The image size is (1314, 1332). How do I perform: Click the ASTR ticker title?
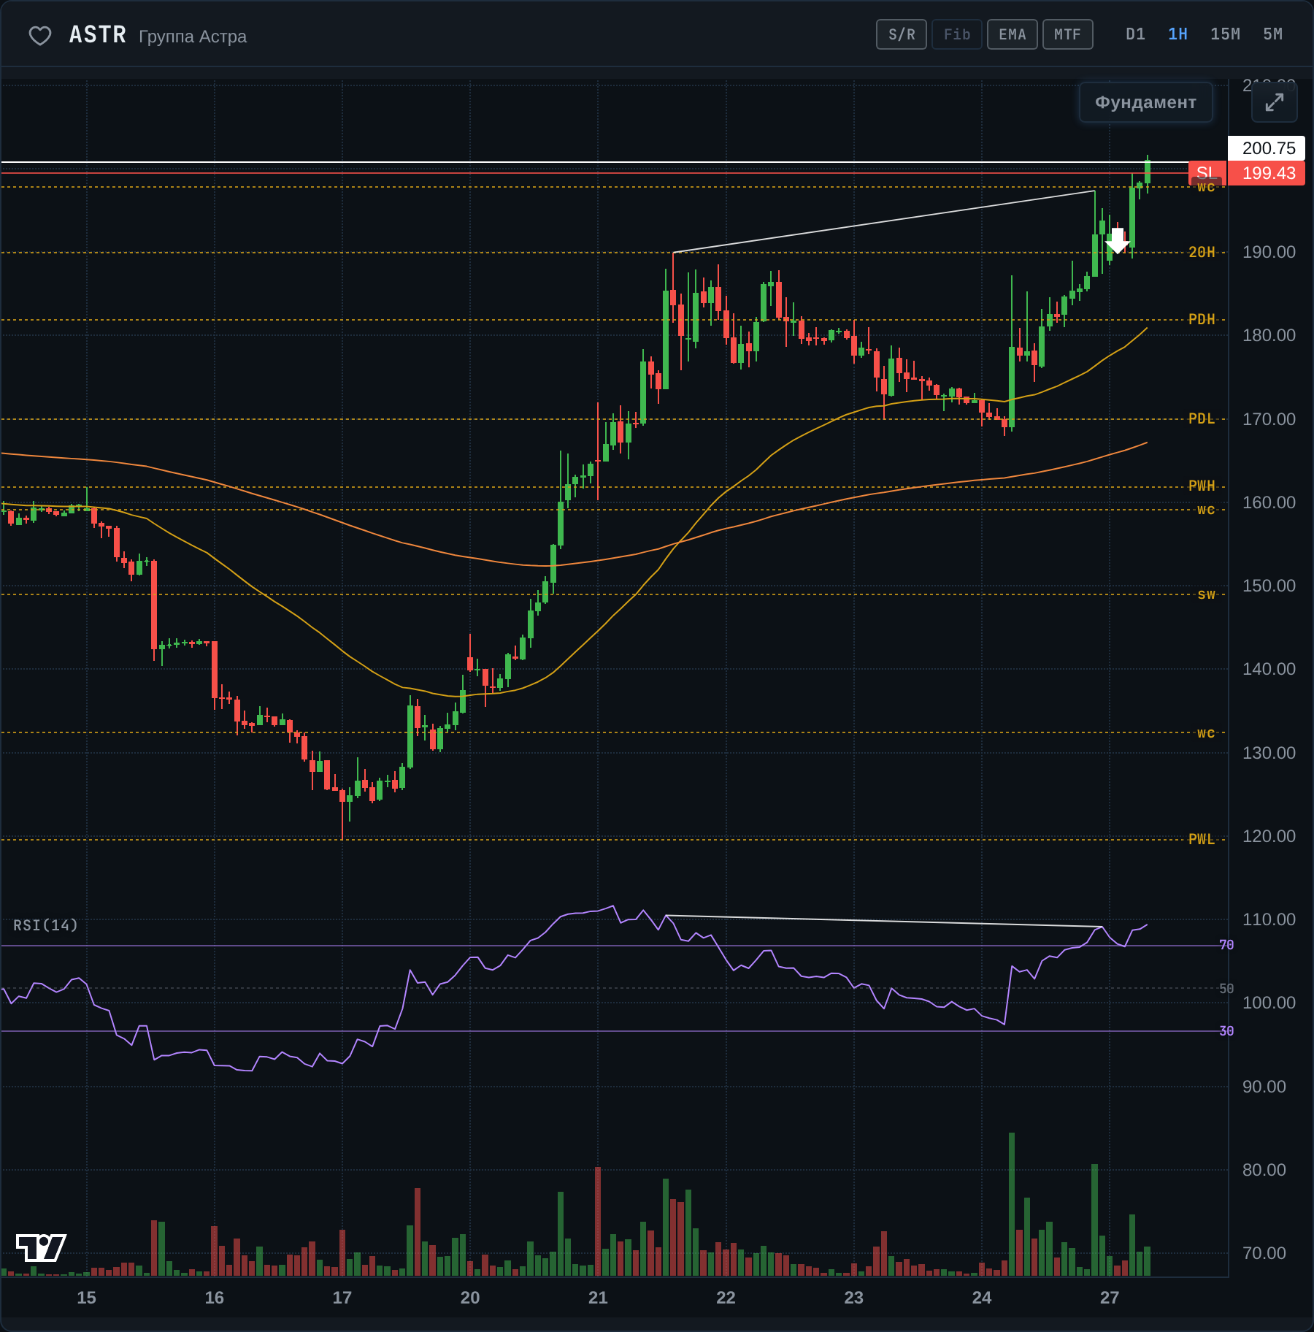[98, 34]
